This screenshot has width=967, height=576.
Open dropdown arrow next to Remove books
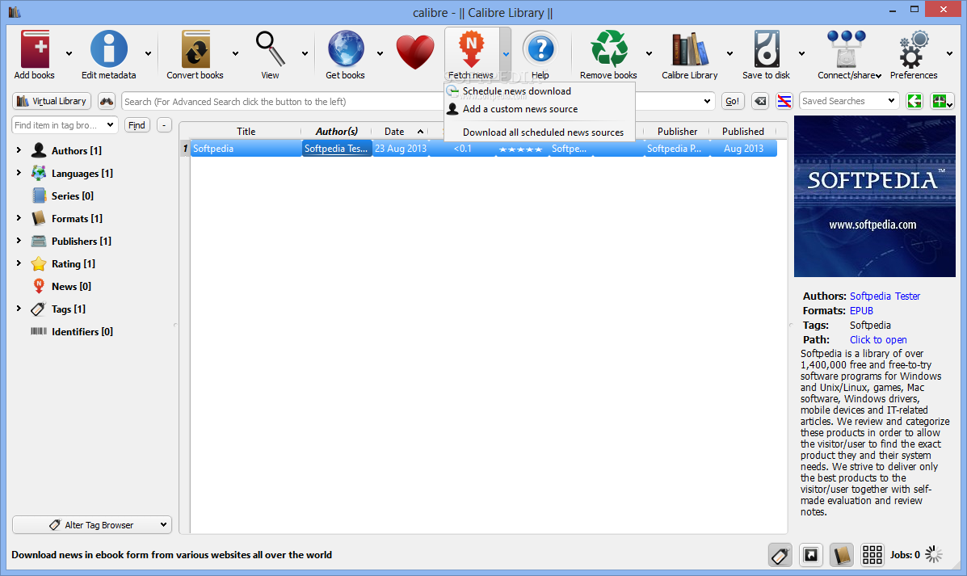pyautogui.click(x=649, y=53)
